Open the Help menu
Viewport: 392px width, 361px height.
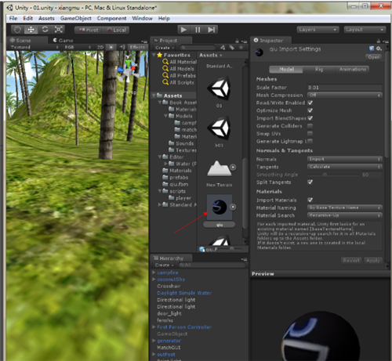point(164,18)
